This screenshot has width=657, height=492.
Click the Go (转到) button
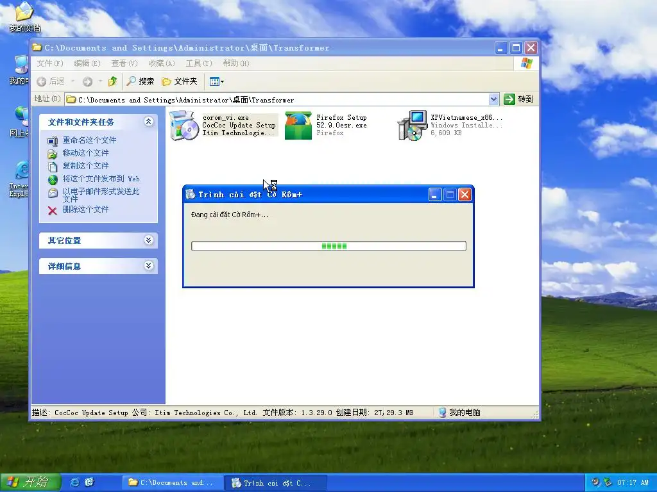tap(518, 99)
